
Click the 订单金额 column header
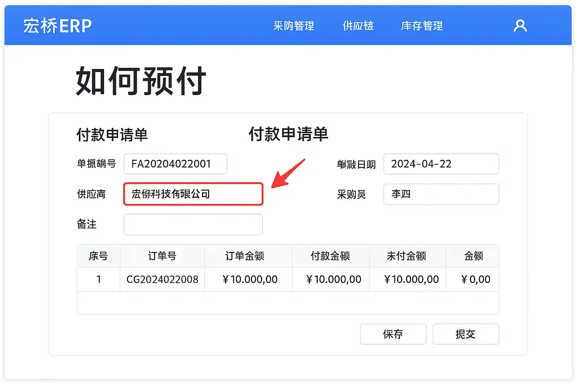(248, 256)
